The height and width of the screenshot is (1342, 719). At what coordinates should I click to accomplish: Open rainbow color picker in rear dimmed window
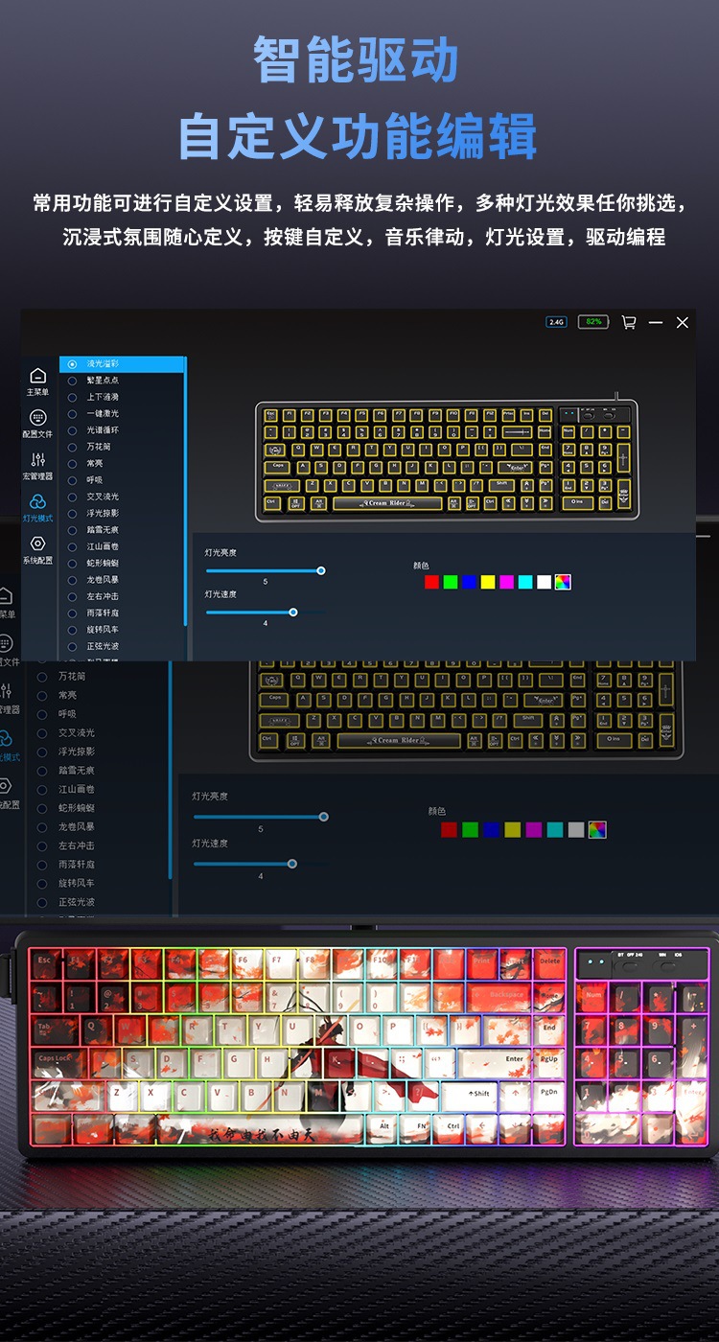(x=597, y=830)
